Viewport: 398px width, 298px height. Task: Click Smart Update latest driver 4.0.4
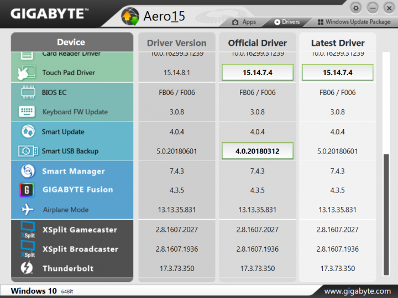click(x=337, y=132)
